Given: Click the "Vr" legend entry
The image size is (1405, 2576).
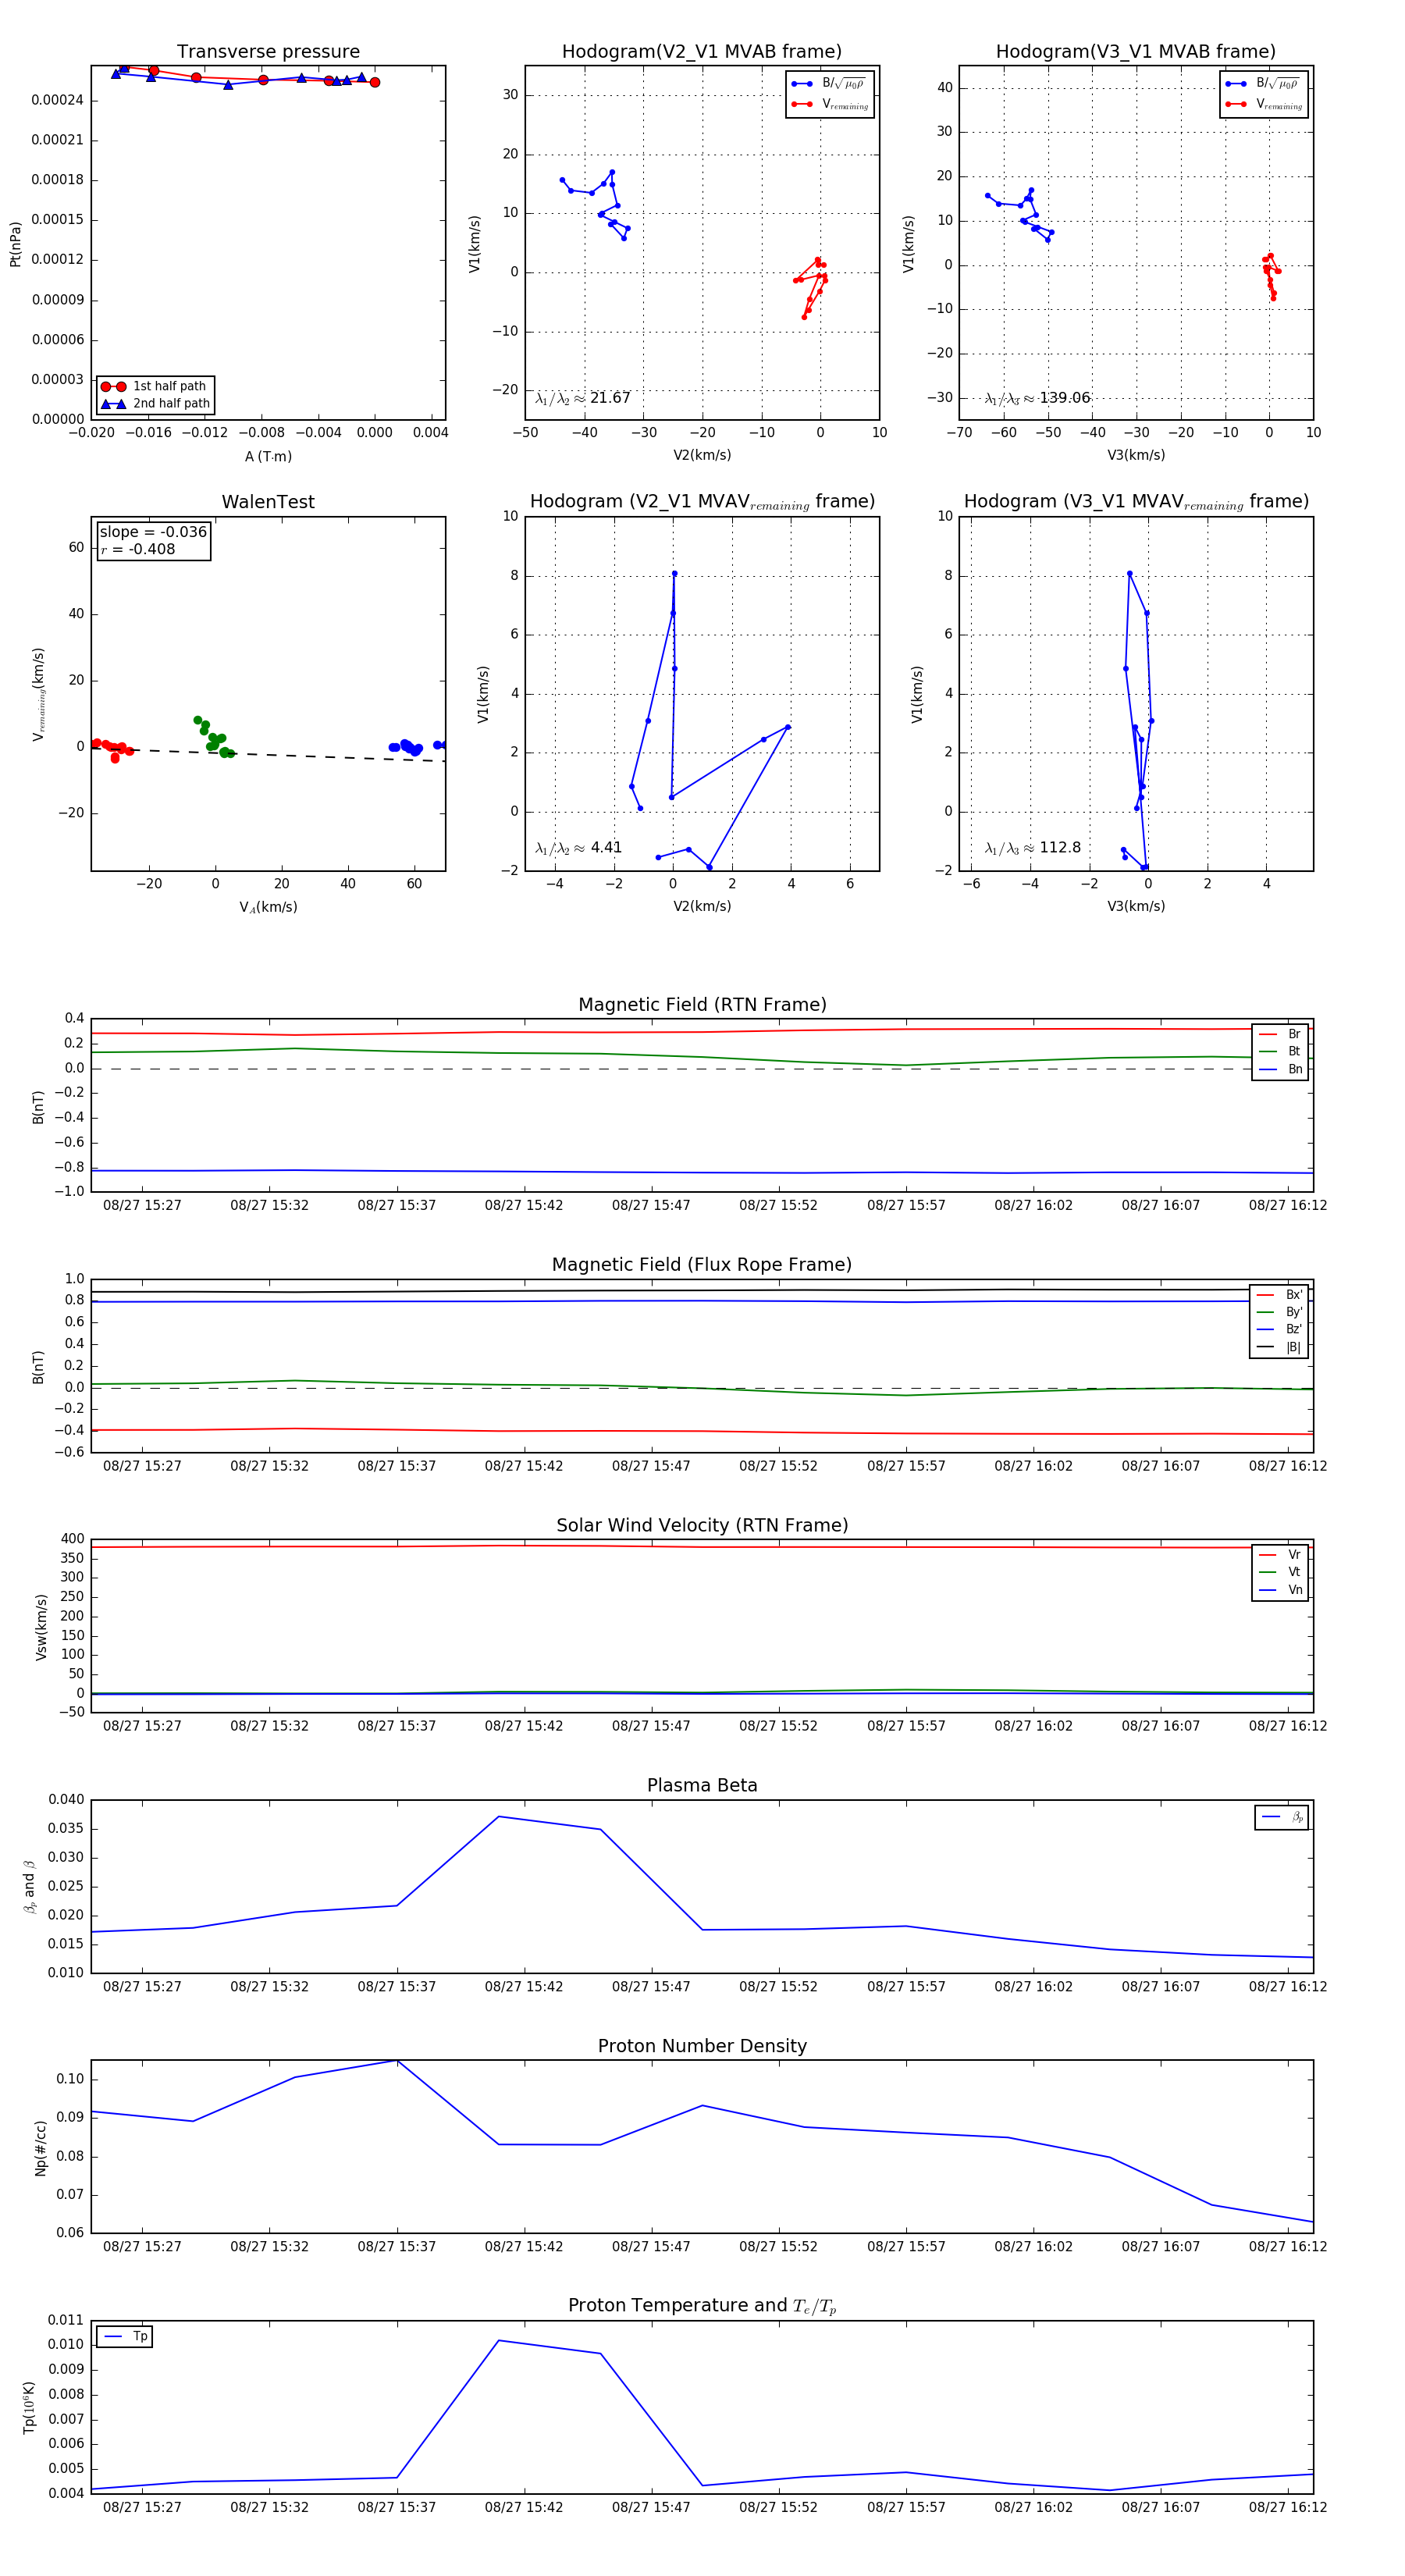Looking at the screenshot, I should (1280, 1555).
